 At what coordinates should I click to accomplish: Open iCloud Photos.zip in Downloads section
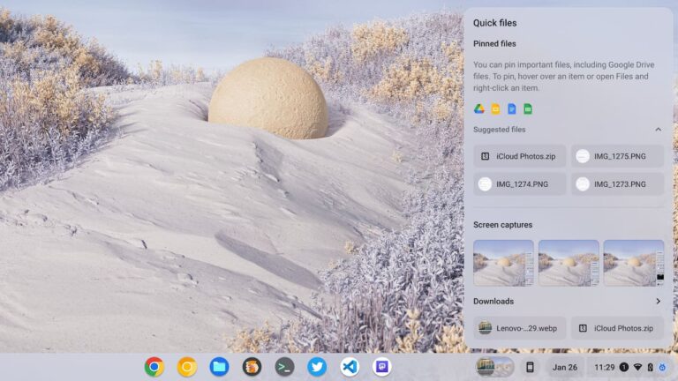[x=617, y=328]
